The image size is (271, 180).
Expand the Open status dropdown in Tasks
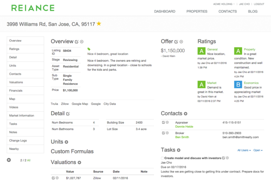tap(258, 150)
